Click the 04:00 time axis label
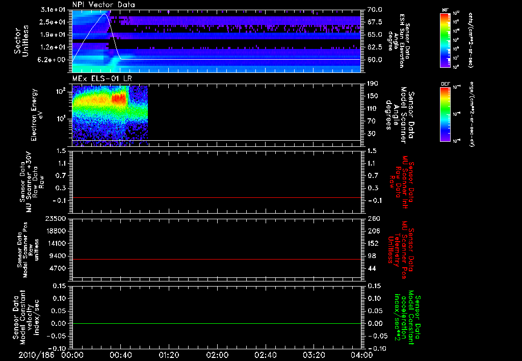This screenshot has height=361, width=522. click(x=362, y=355)
